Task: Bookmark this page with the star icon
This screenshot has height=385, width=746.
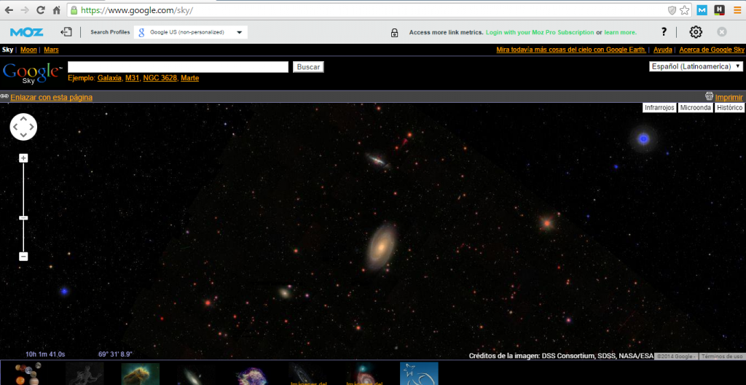Action: [x=685, y=10]
